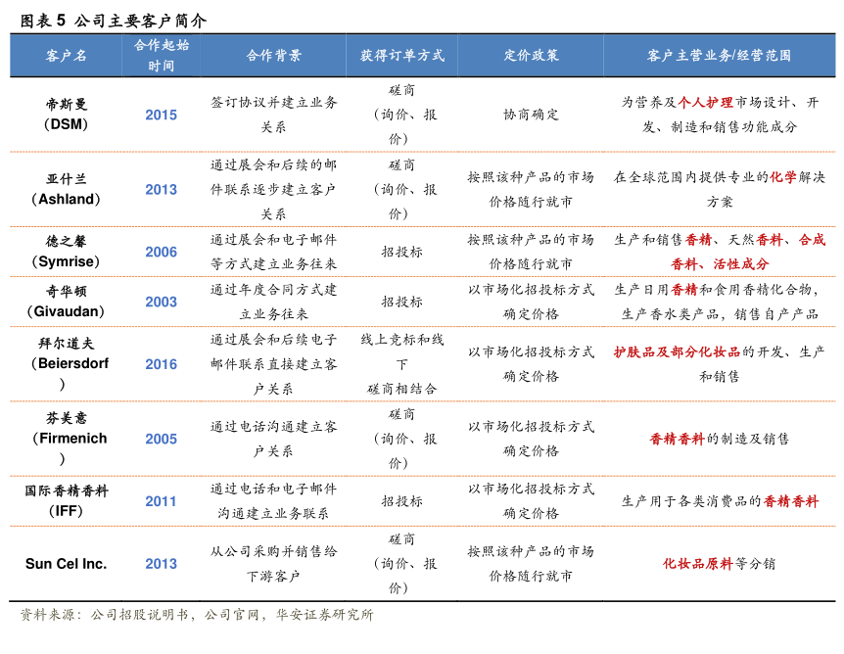Select the 合作起始时间 column header
This screenshot has height=654, width=844.
pyautogui.click(x=162, y=56)
